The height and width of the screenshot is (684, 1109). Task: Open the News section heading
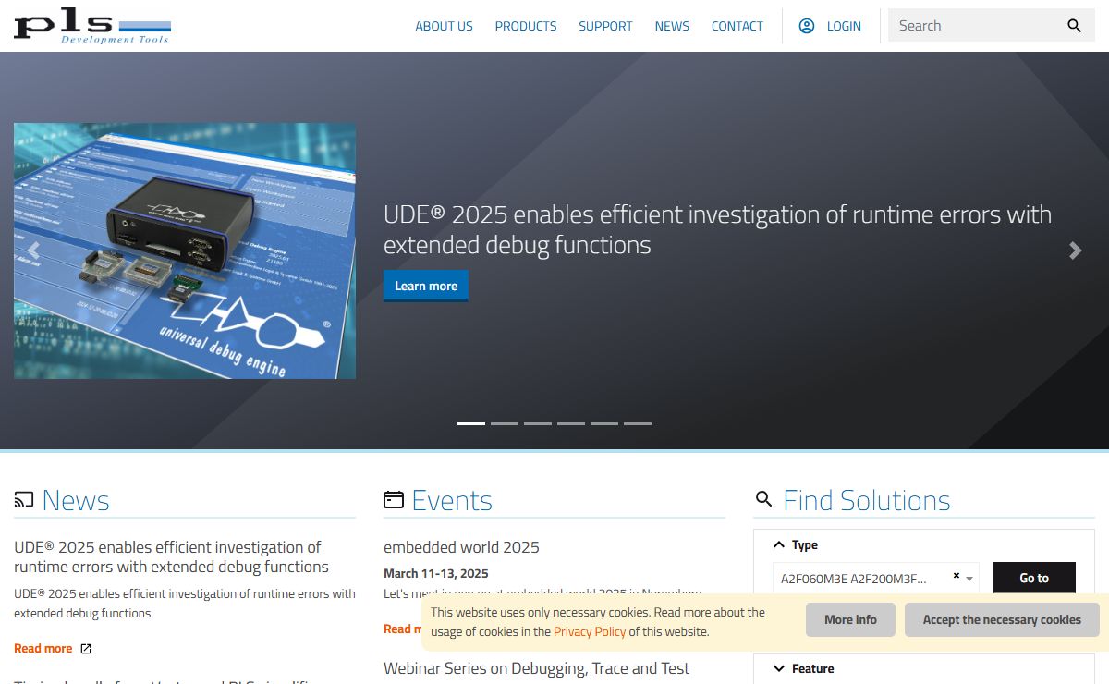pyautogui.click(x=76, y=500)
